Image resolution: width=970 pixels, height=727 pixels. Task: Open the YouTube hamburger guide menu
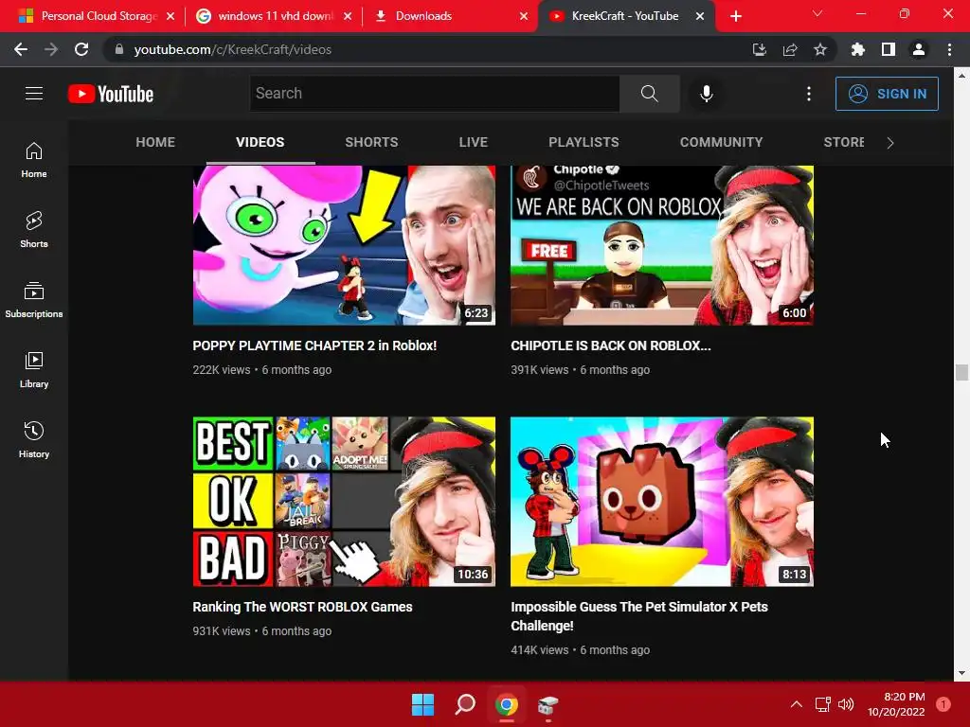point(34,94)
